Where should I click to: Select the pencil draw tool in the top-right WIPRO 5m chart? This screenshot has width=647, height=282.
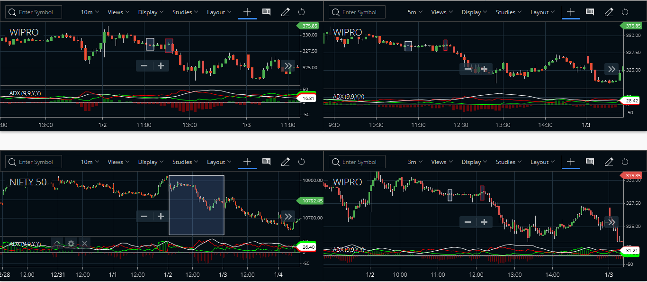point(609,12)
